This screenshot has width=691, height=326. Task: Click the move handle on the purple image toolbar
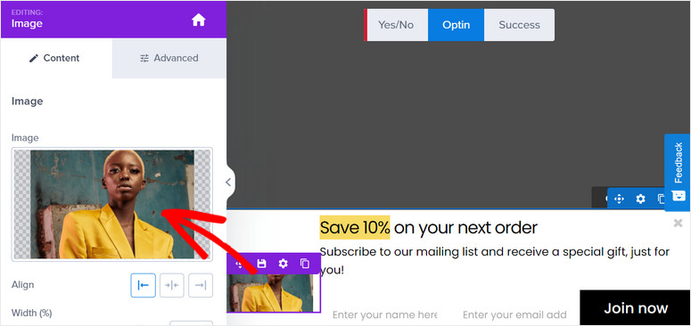tap(239, 264)
